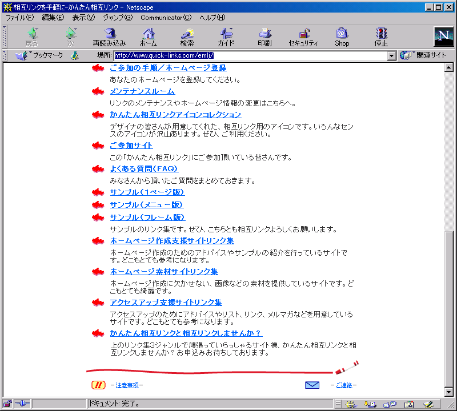Screen dimensions: 457x411
Task: Click the security lock status icon
Action: (x=7, y=404)
